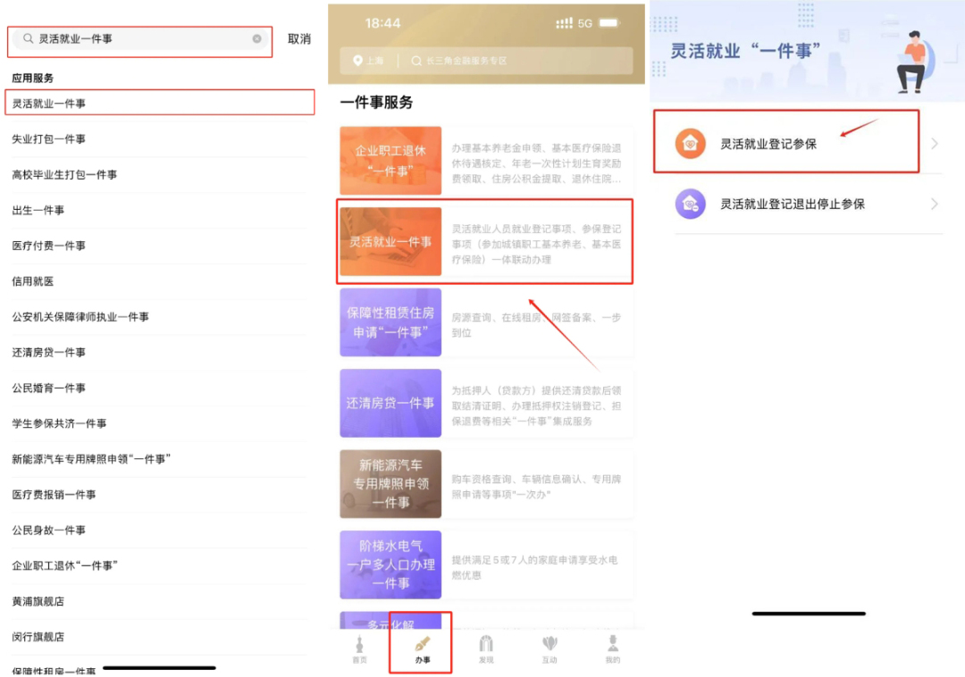Open the 灵活就业一件事 orange service card
965x677 pixels.
(x=390, y=242)
